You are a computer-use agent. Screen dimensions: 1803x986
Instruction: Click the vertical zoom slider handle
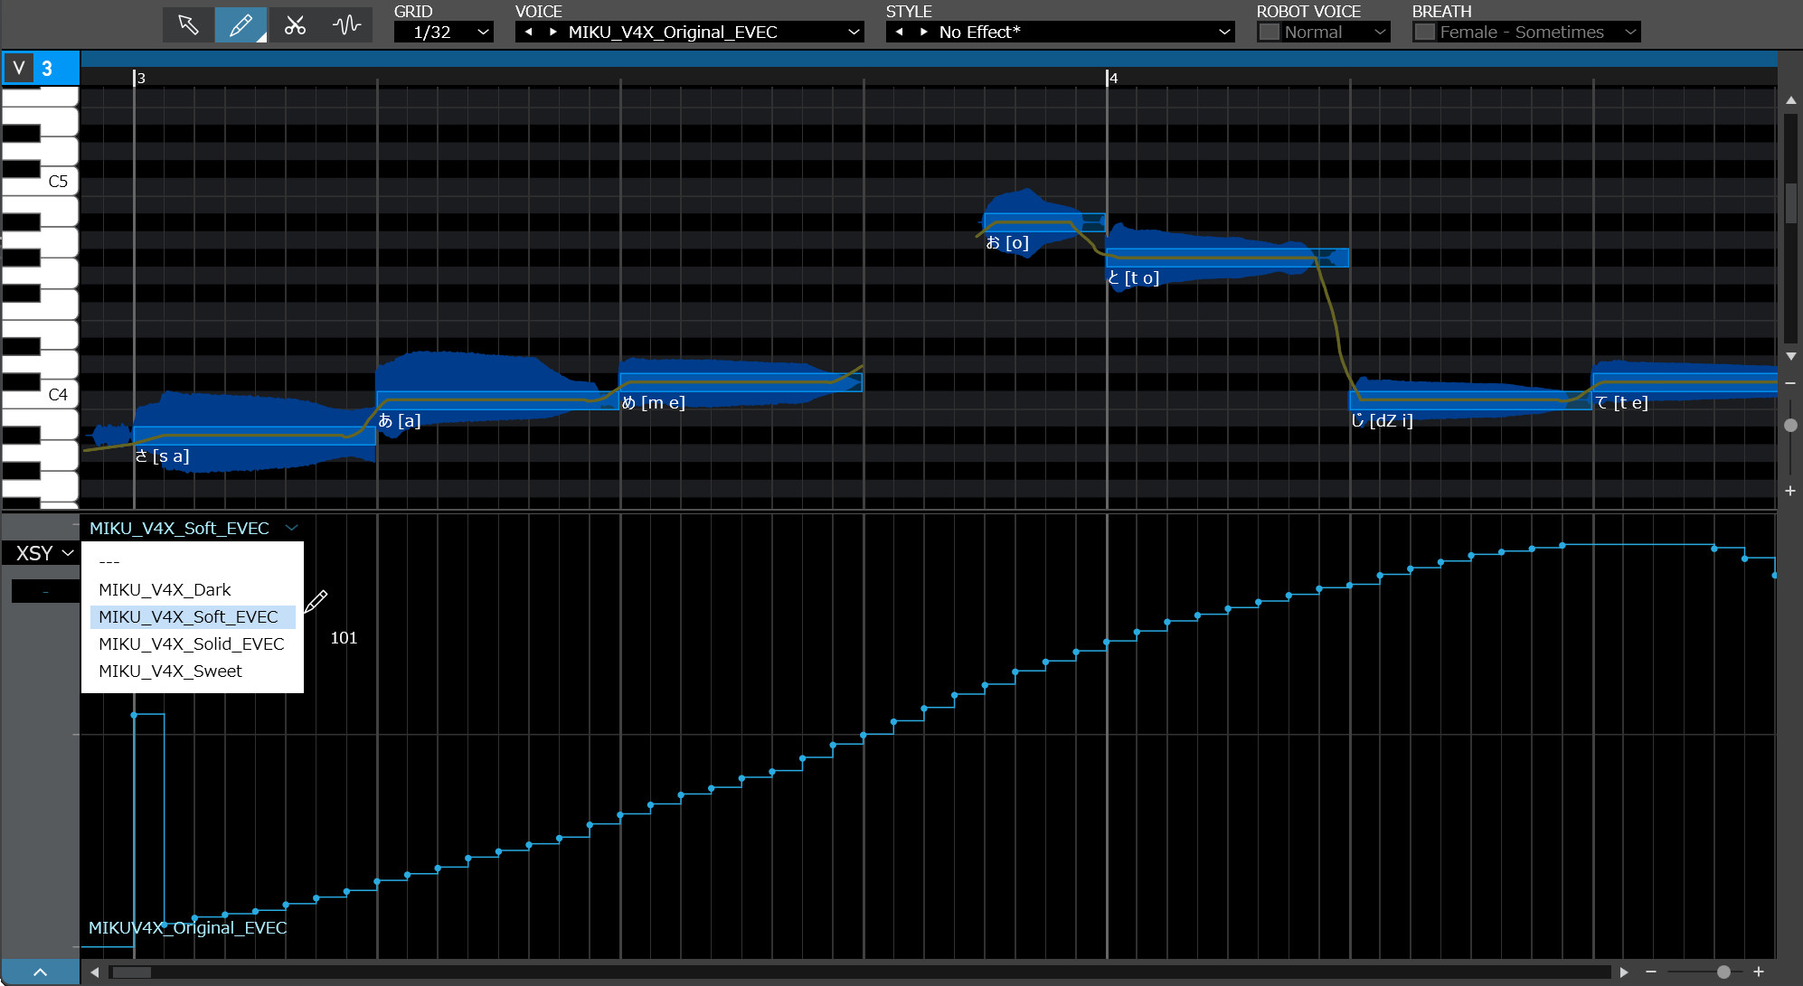point(1790,425)
